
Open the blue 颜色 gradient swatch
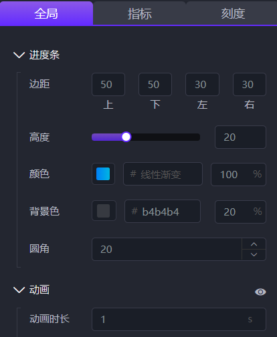point(103,174)
